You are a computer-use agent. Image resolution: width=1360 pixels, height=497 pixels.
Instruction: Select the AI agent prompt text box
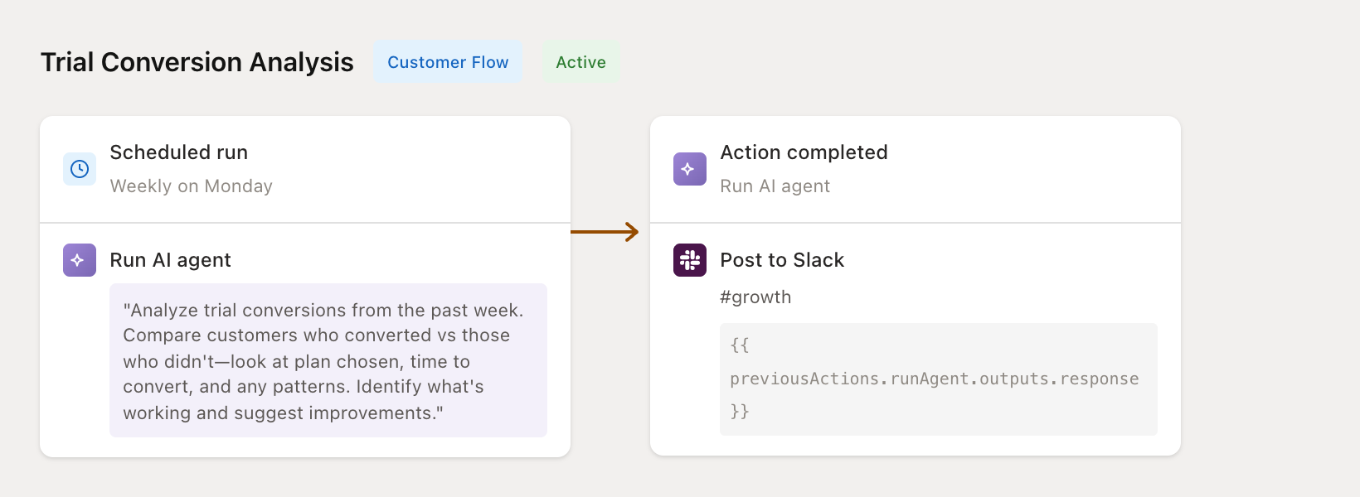328,360
